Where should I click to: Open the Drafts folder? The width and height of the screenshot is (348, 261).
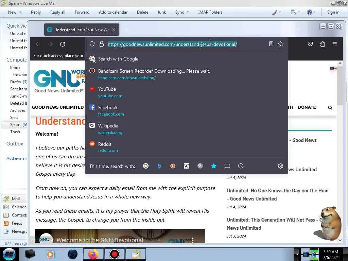click(15, 82)
